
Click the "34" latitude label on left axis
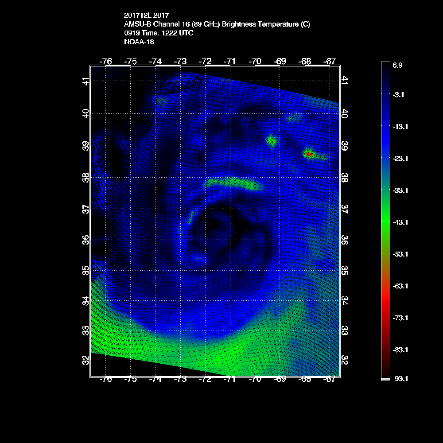tap(85, 301)
